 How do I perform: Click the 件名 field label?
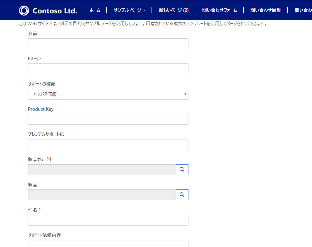pos(32,210)
